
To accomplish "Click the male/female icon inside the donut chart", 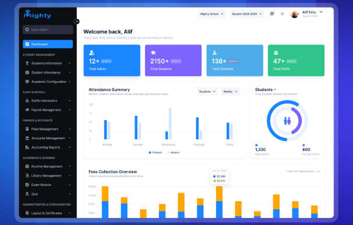I will pos(287,121).
